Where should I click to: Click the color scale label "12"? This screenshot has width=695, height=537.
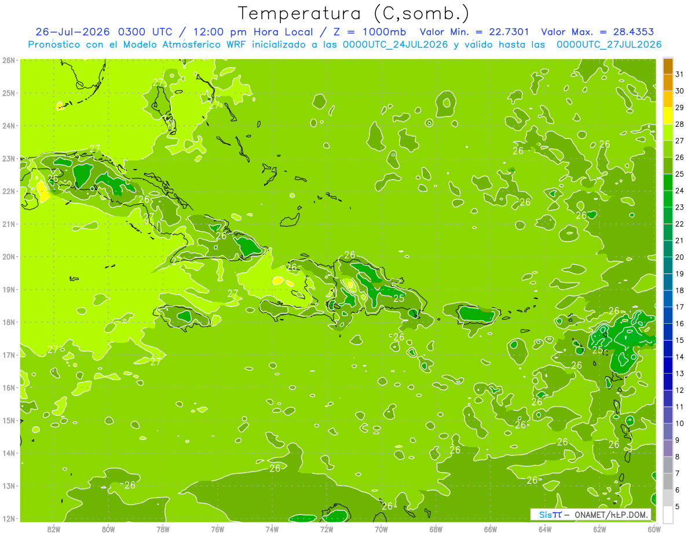coord(680,390)
